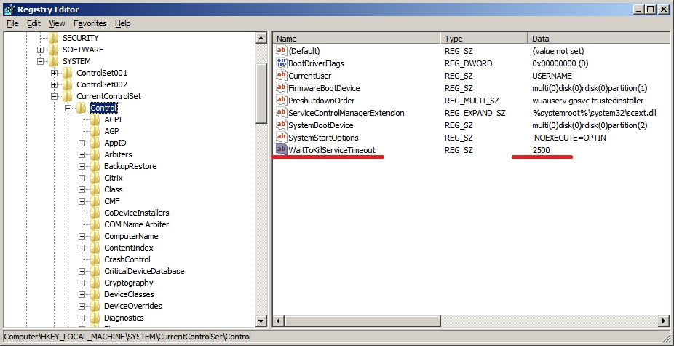Click the COM Name Arbiter folder icon

point(95,224)
